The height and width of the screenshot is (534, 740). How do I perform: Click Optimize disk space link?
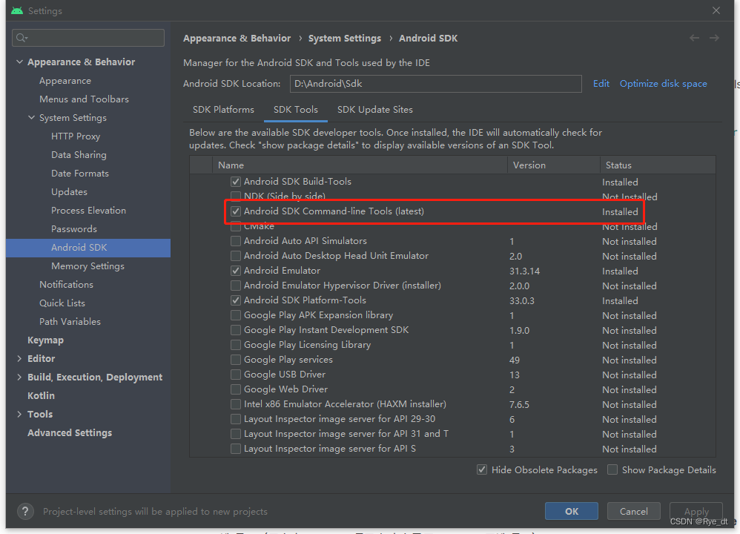click(x=663, y=84)
